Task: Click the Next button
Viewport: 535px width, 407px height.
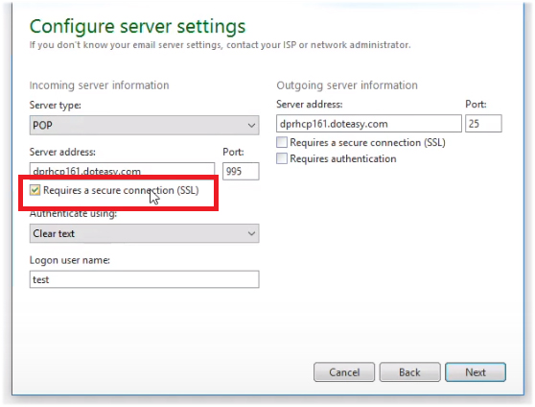Action: 476,372
